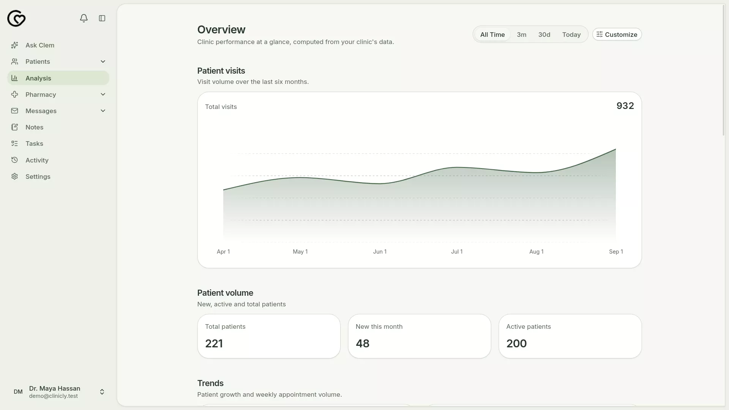Click the Jul 1 axis label

point(457,252)
